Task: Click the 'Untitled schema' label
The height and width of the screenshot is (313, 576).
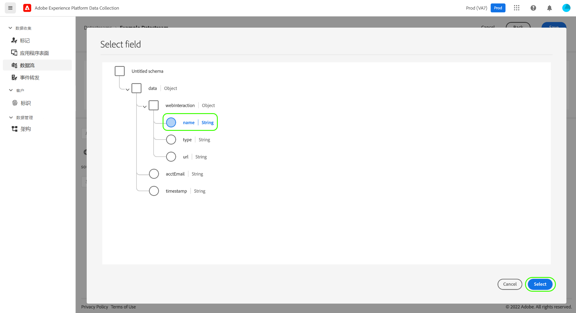Action: tap(147, 71)
